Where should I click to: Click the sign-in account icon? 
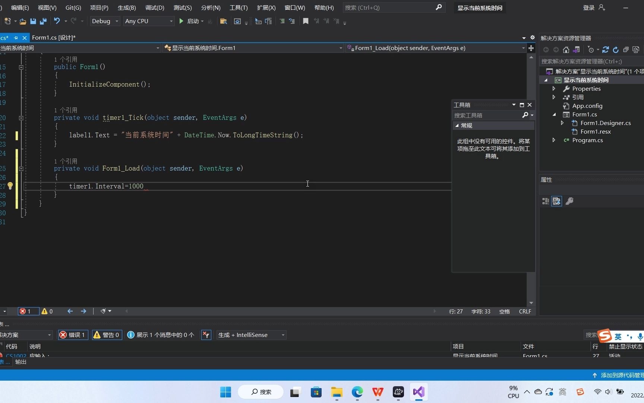602,7
